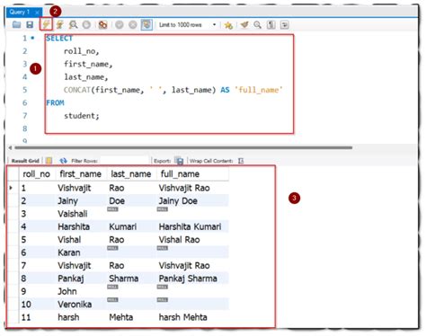Export the recordset using the Export icon
This screenshot has height=336, width=426.
pyautogui.click(x=179, y=161)
